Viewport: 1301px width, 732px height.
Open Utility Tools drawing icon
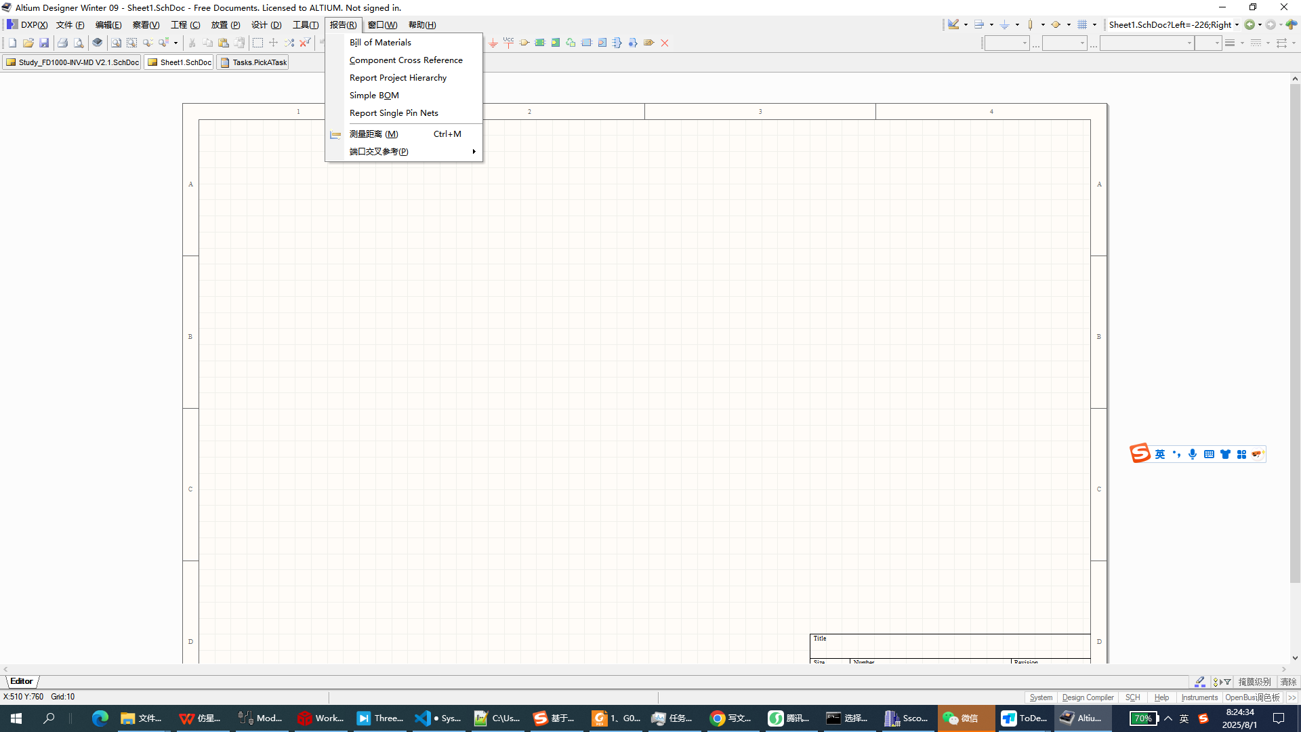[953, 24]
